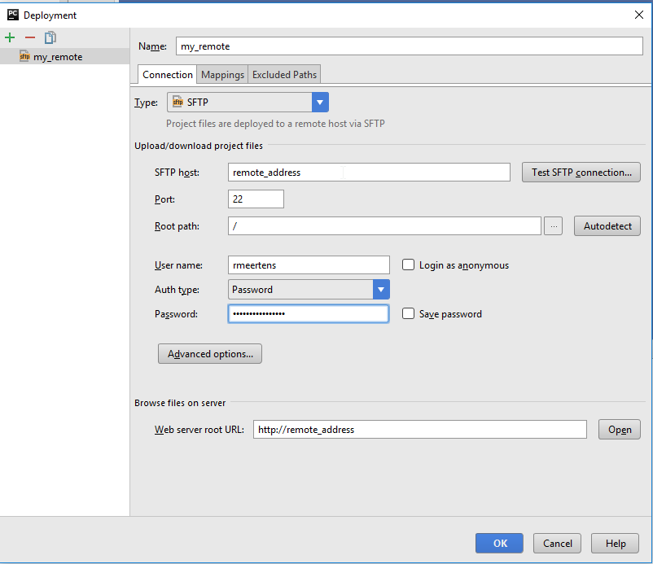Screen dimensions: 653x564
Task: Toggle the Save password checkbox
Action: coord(409,314)
